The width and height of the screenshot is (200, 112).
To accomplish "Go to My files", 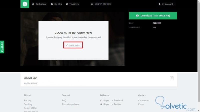I will pyautogui.click(x=56, y=4).
